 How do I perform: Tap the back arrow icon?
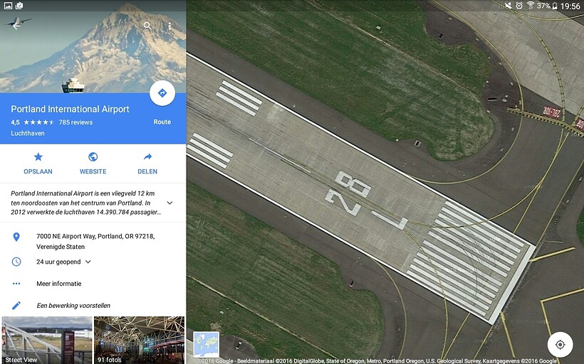[x=16, y=26]
